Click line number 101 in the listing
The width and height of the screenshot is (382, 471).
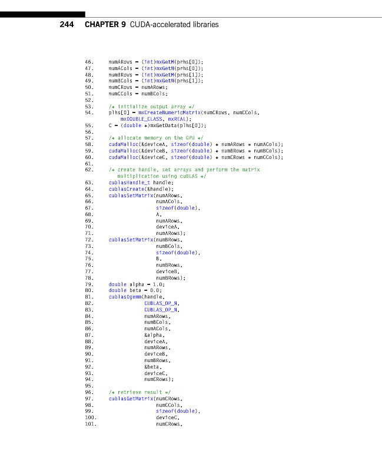pos(90,423)
